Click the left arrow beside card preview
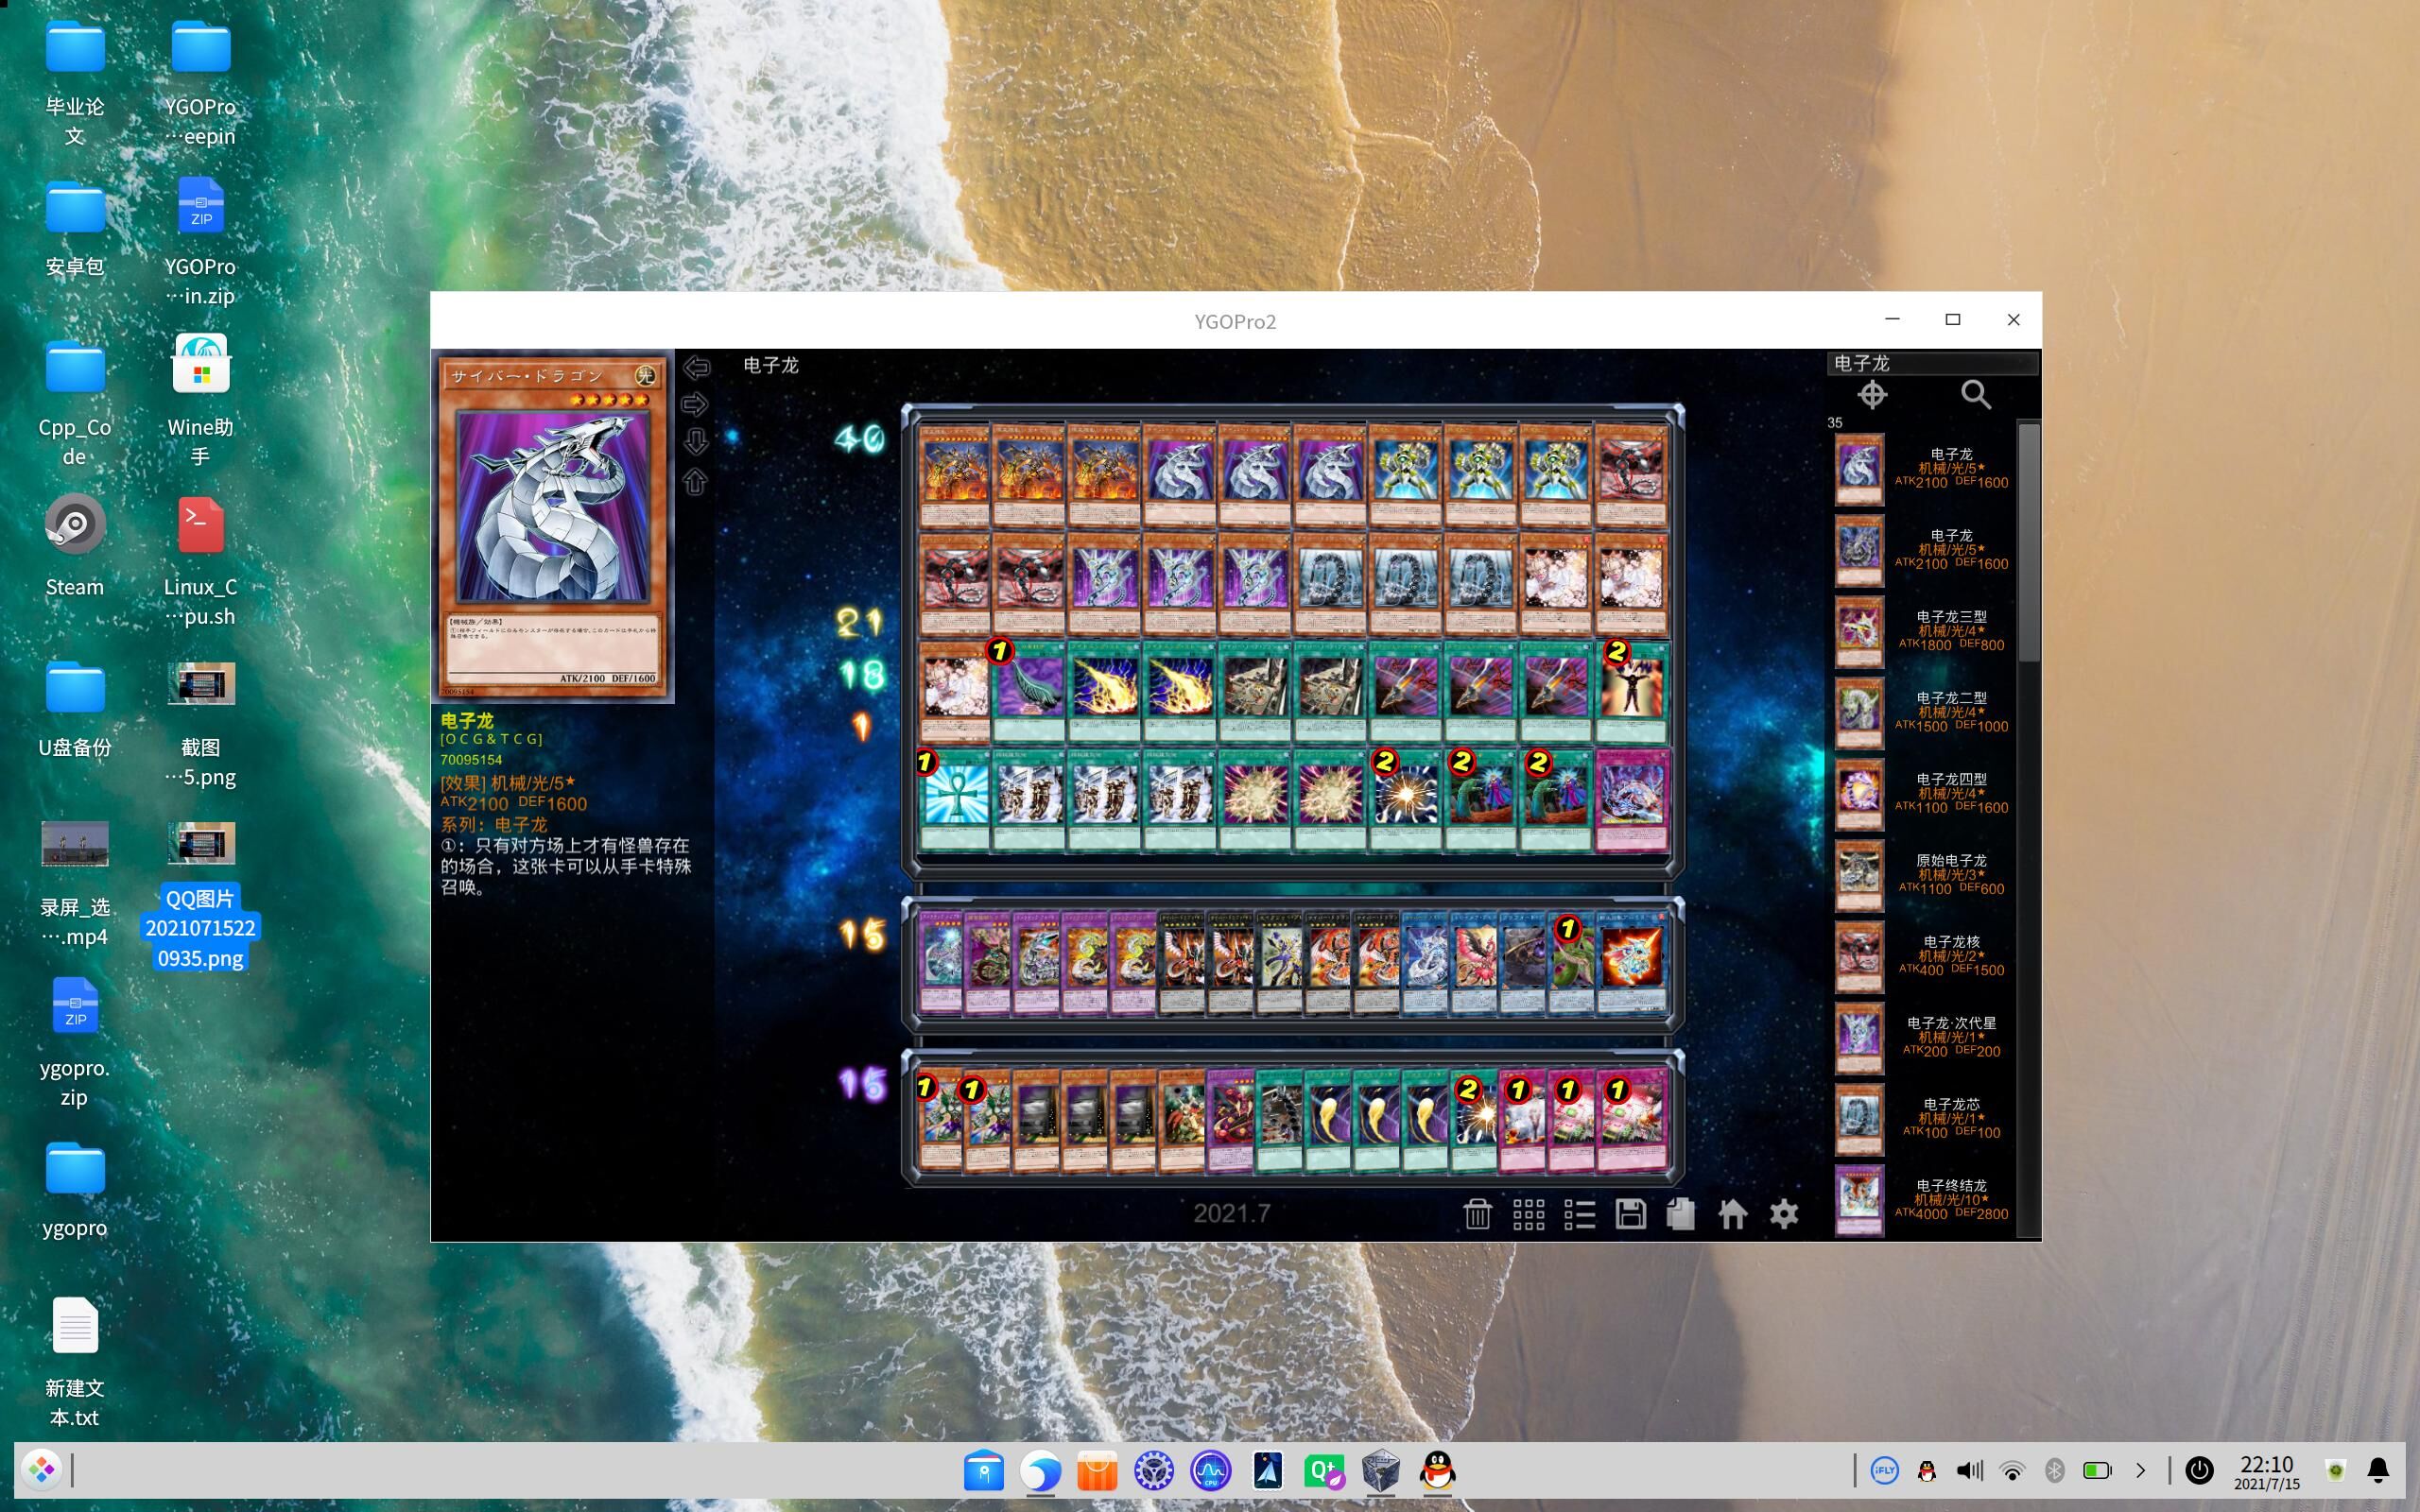This screenshot has width=2420, height=1512. pos(696,367)
